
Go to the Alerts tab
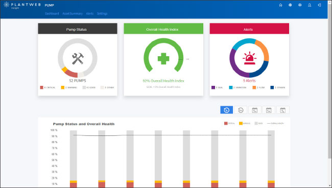coord(90,14)
